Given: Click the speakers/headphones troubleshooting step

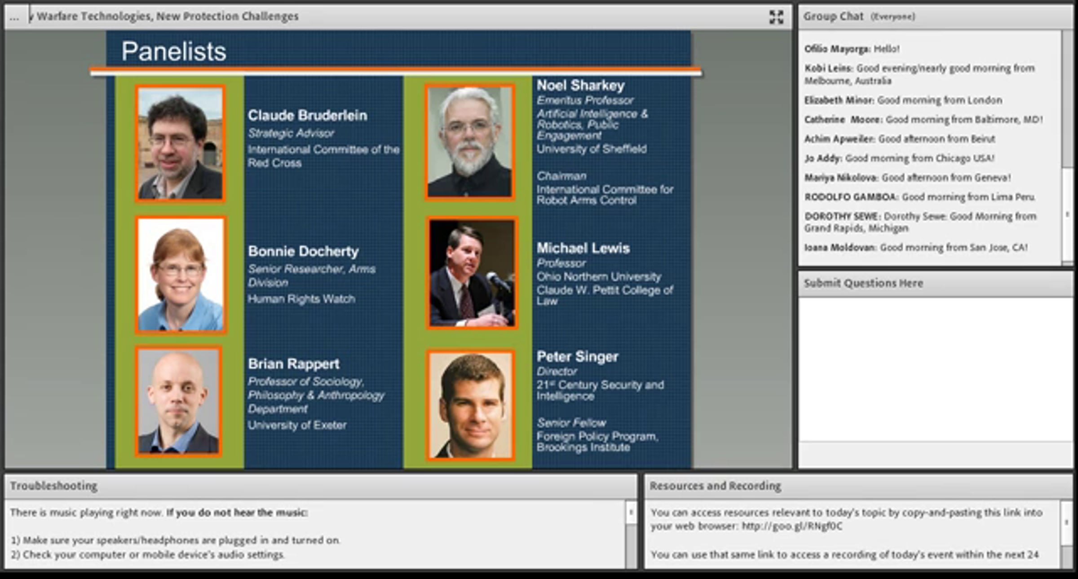Looking at the screenshot, I should [x=176, y=540].
